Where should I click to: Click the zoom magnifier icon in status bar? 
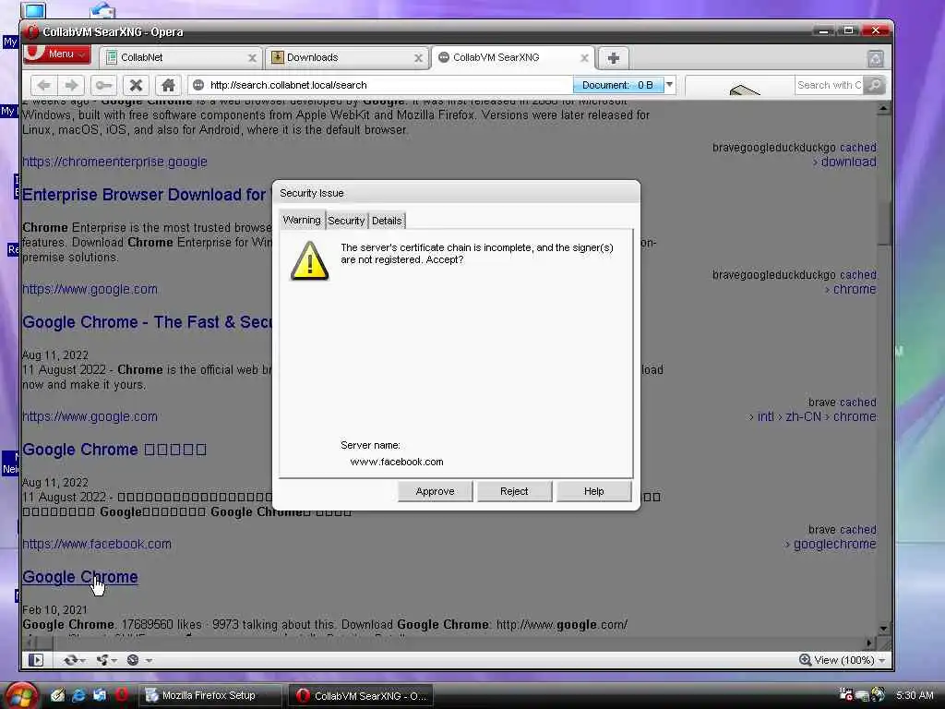(x=805, y=660)
